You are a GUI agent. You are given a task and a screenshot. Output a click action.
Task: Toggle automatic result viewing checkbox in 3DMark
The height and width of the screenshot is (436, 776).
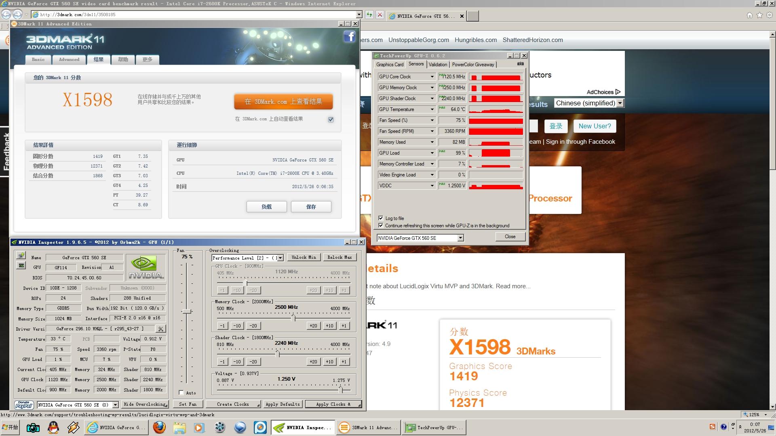tap(331, 119)
